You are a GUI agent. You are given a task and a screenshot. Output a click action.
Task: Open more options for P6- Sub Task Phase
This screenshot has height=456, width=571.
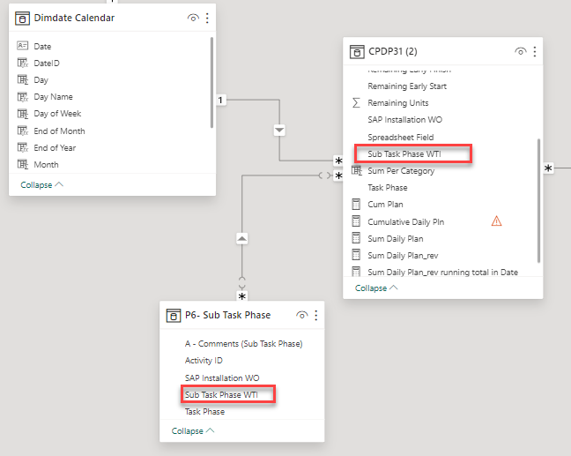click(315, 315)
